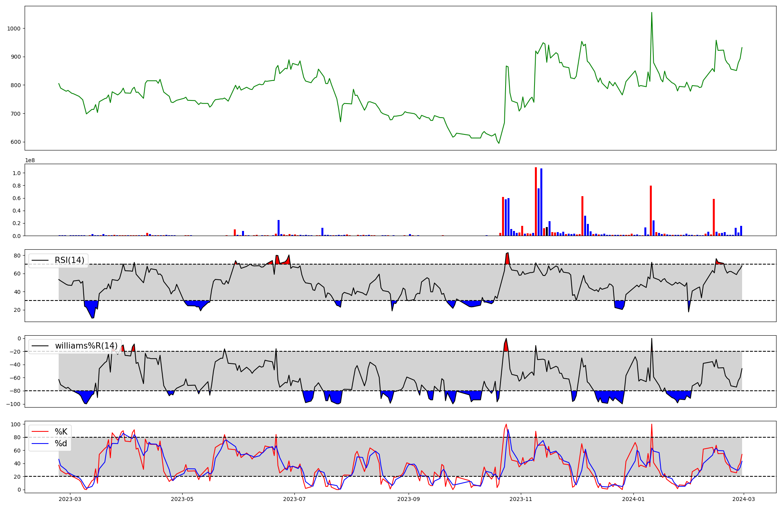Click the 1e8 volume scale label
This screenshot has width=782, height=508.
[x=30, y=161]
